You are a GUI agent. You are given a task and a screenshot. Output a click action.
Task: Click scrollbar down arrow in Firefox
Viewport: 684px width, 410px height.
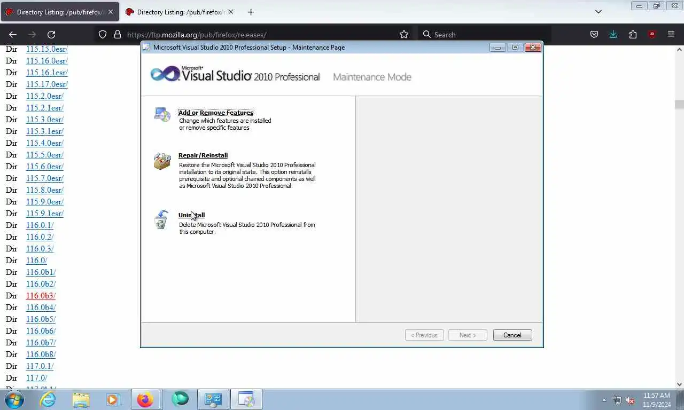[x=679, y=384]
